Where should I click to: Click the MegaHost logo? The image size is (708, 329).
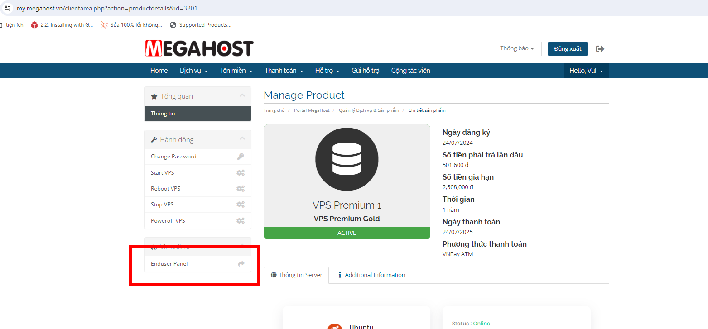(199, 48)
